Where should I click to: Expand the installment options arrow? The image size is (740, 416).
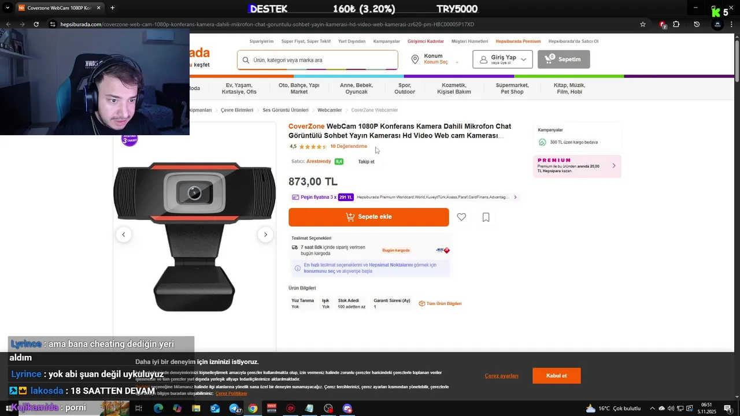[x=515, y=198]
